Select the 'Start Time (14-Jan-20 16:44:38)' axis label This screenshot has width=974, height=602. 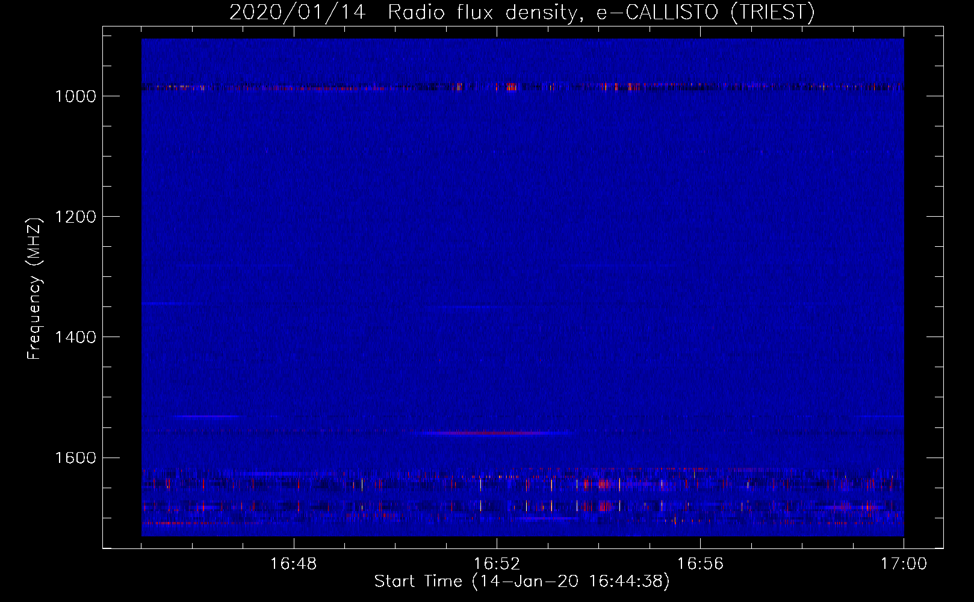point(522,582)
